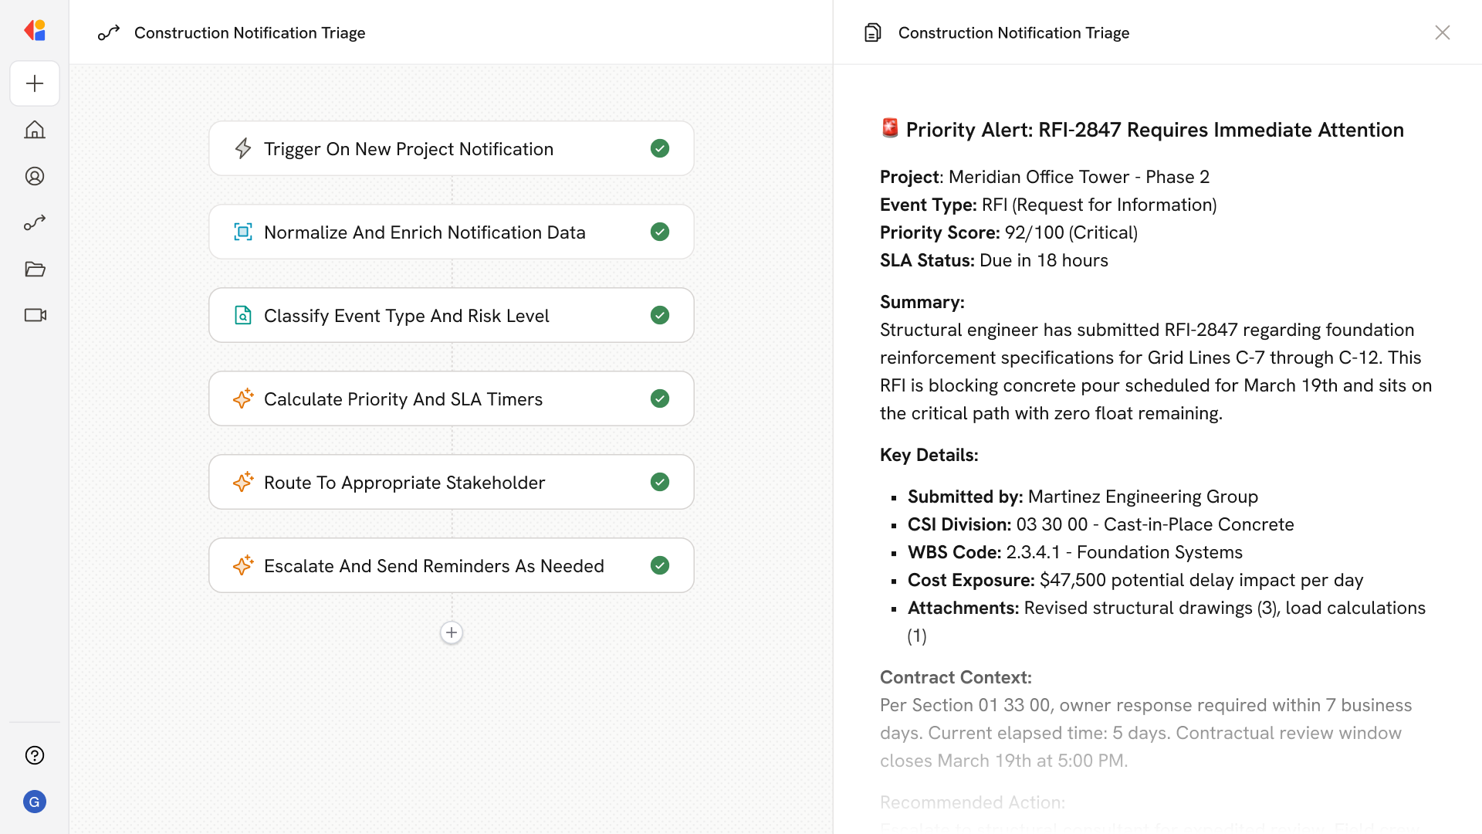Click the plus button in sidebar
This screenshot has width=1482, height=834.
[35, 83]
